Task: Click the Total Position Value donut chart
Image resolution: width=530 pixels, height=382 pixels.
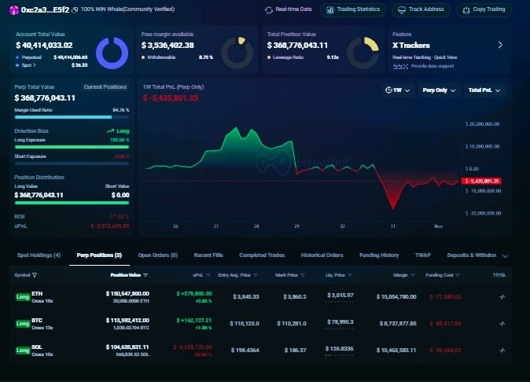Action: 363,53
